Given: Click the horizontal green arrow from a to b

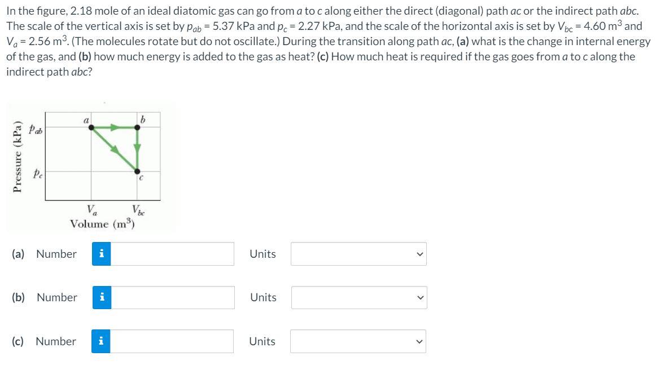Looking at the screenshot, I should point(114,127).
